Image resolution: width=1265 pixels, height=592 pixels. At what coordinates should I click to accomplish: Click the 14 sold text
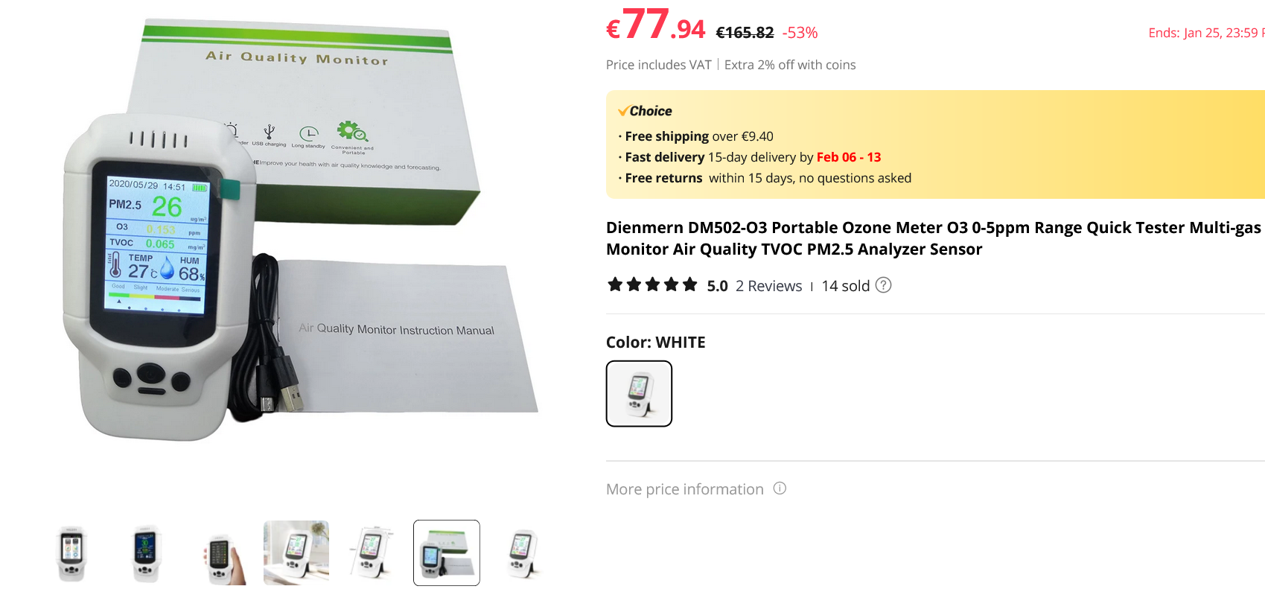pos(845,286)
